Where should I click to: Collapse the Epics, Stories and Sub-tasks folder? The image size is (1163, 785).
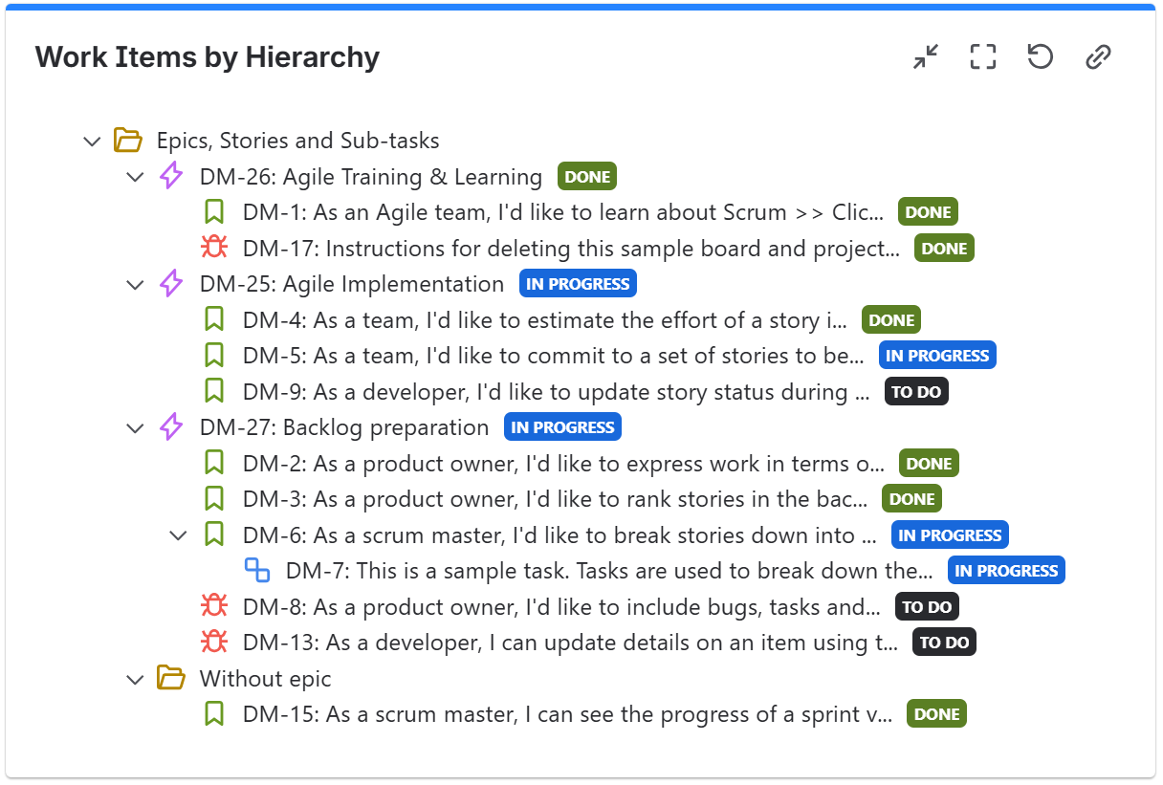pos(92,142)
